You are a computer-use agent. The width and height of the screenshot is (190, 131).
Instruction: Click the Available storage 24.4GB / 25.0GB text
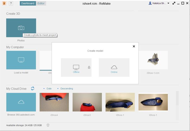click(24, 125)
